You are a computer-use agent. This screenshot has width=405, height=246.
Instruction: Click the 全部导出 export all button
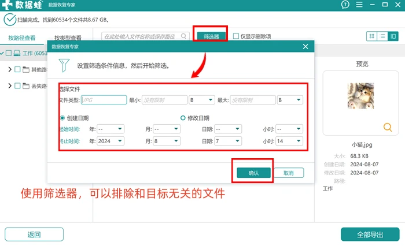[x=370, y=234]
